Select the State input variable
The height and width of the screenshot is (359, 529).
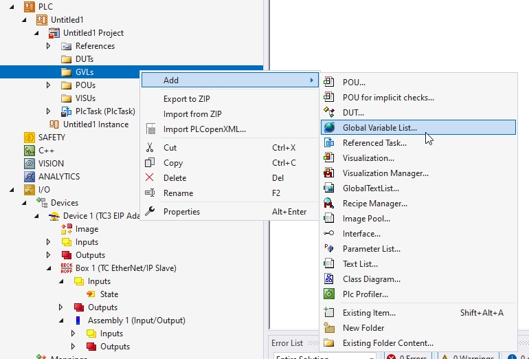point(109,294)
